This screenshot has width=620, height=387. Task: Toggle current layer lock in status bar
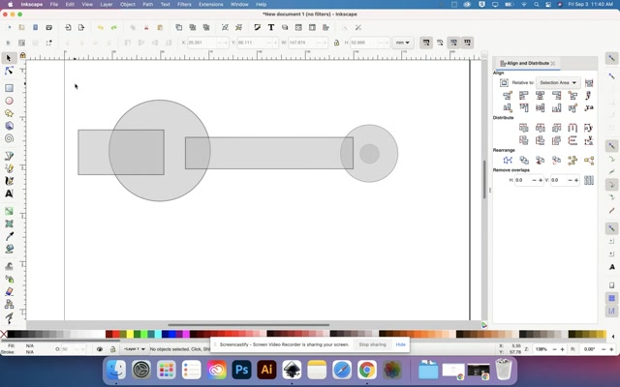click(112, 349)
